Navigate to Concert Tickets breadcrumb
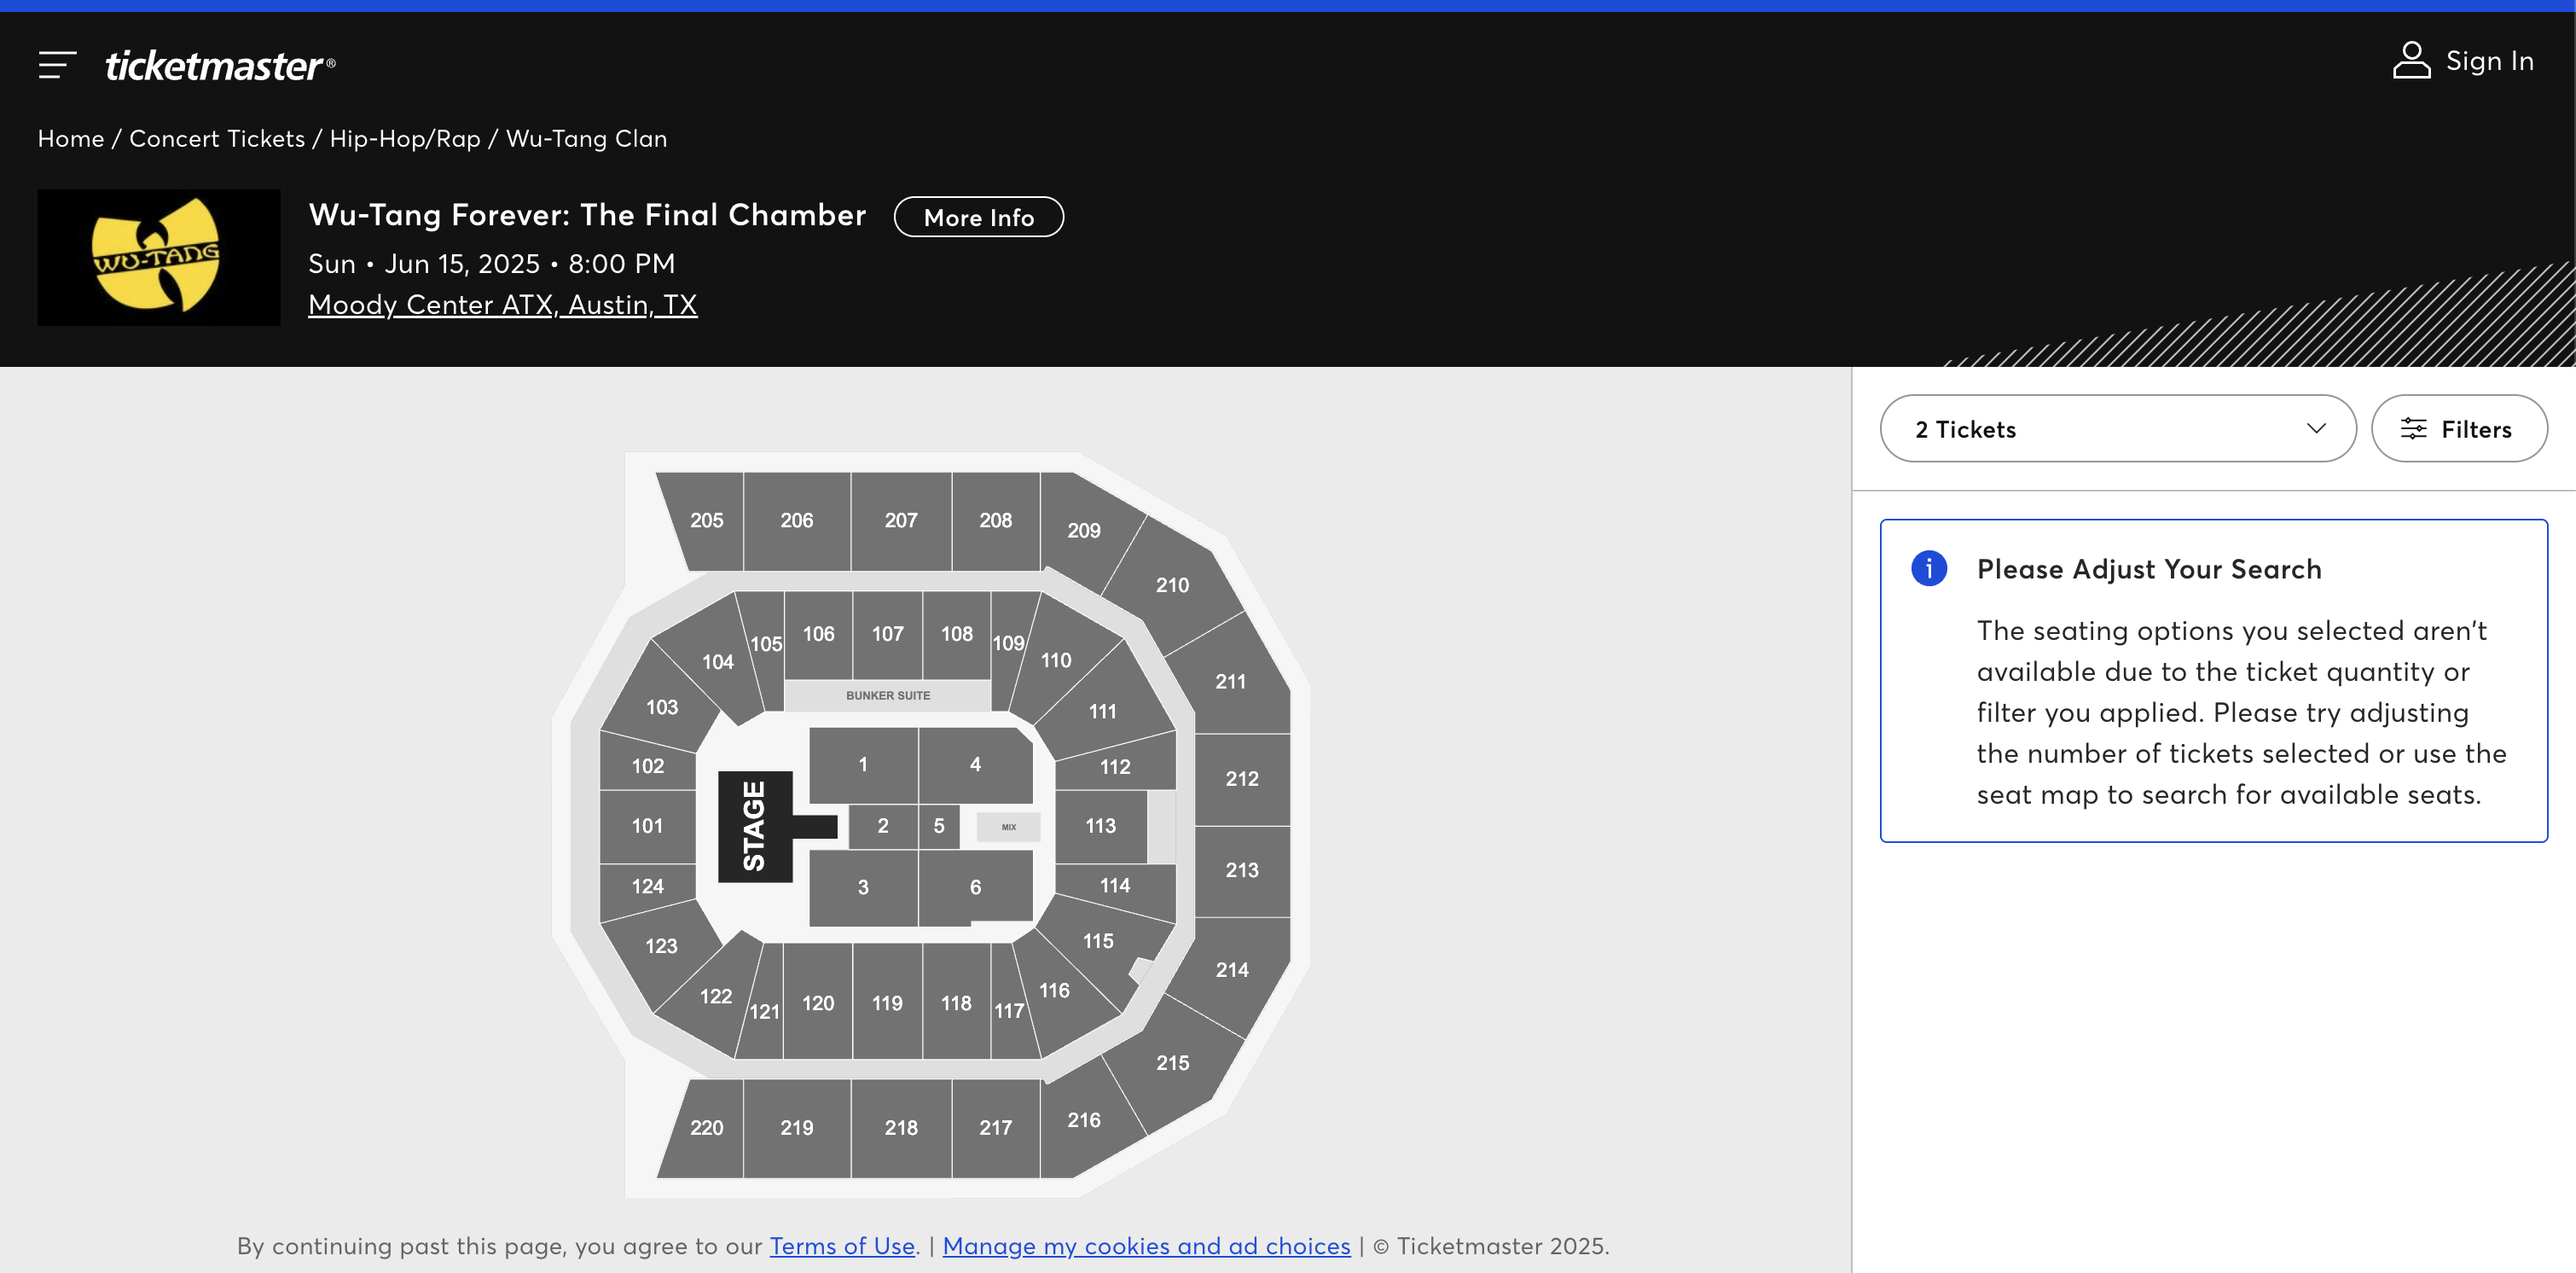The image size is (2576, 1273). click(217, 138)
